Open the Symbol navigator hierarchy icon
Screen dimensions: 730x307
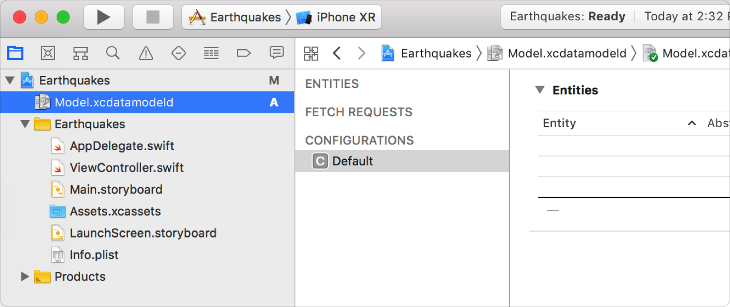(80, 53)
